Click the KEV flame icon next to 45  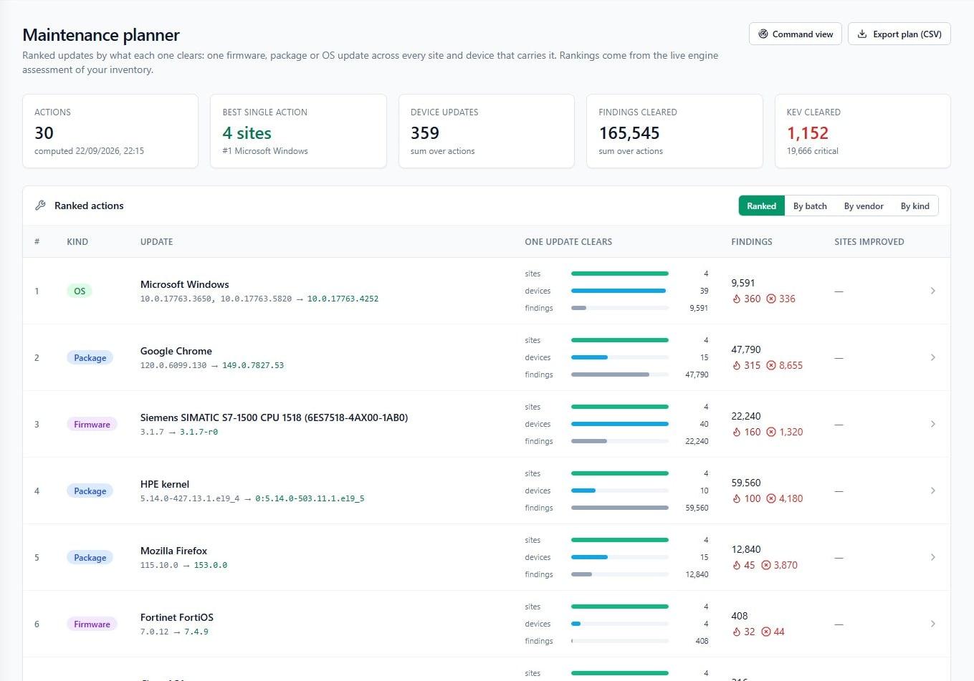click(736, 565)
